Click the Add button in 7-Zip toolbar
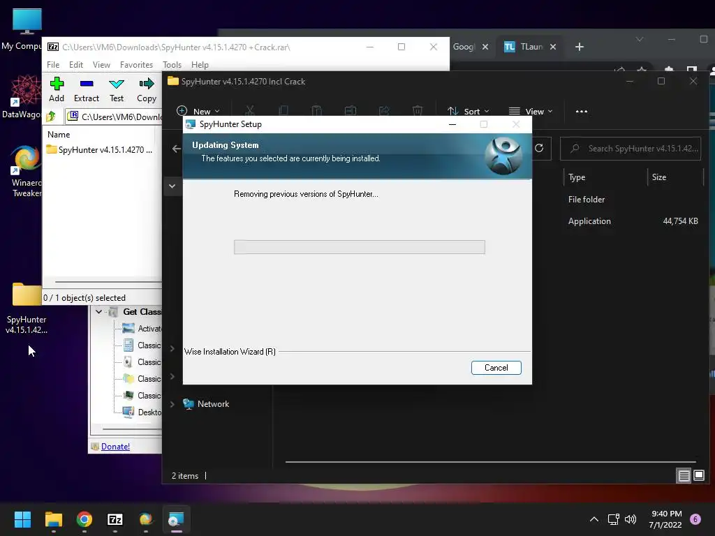Screen dimensions: 715x536 (x=57, y=90)
